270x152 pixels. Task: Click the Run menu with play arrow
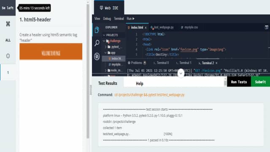pos(130,19)
